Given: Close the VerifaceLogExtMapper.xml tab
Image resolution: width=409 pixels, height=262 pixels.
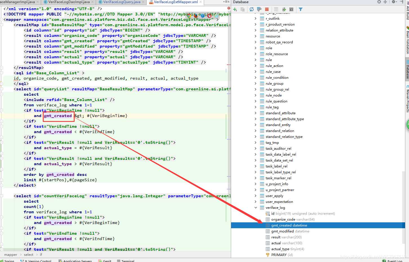Looking at the screenshot, I should (200, 2).
